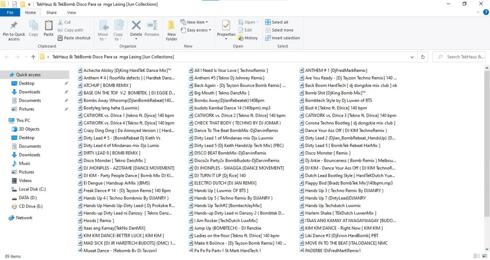490x260 pixels.
Task: Refresh the folder with the refresh icon
Action: coord(423,57)
